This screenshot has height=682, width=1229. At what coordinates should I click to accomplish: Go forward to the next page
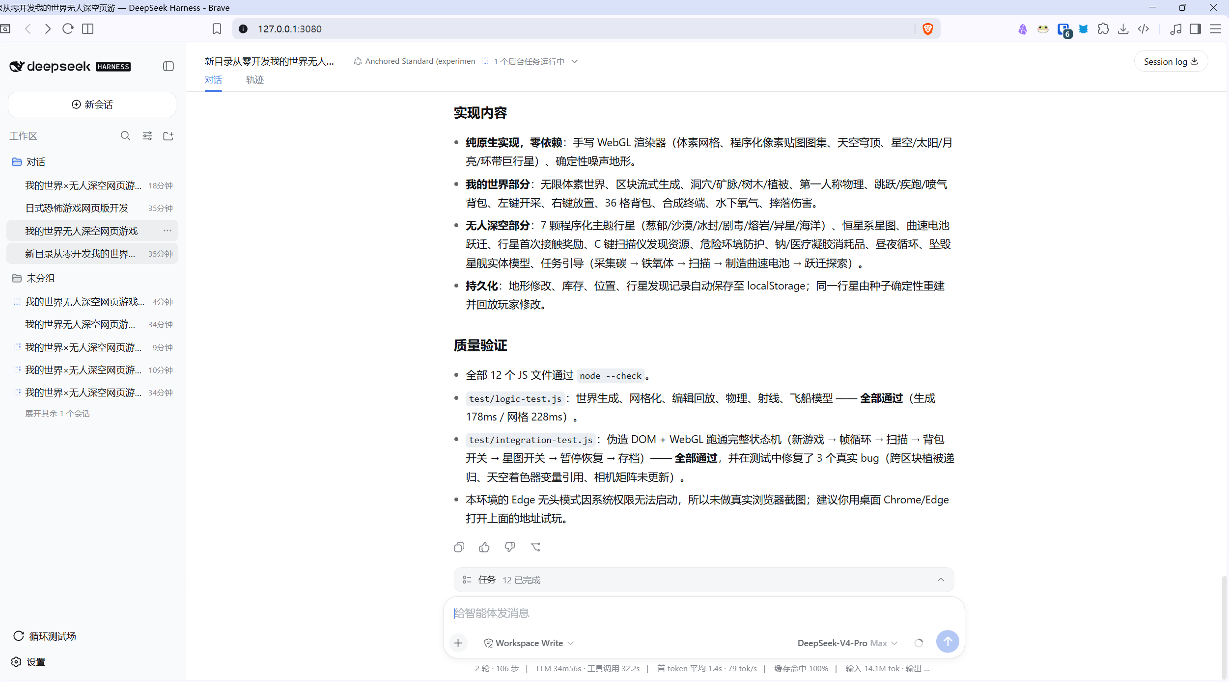click(x=48, y=29)
